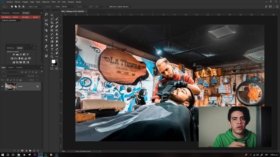Open the Estilo dropdown set to Normal
The image size is (280, 157).
pos(68,7)
